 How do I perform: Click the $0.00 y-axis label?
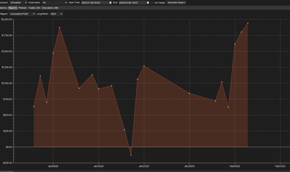[9, 147]
